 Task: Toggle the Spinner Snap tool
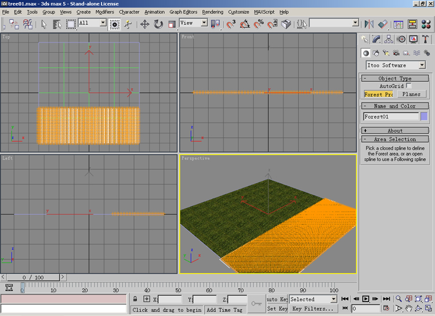click(x=272, y=24)
